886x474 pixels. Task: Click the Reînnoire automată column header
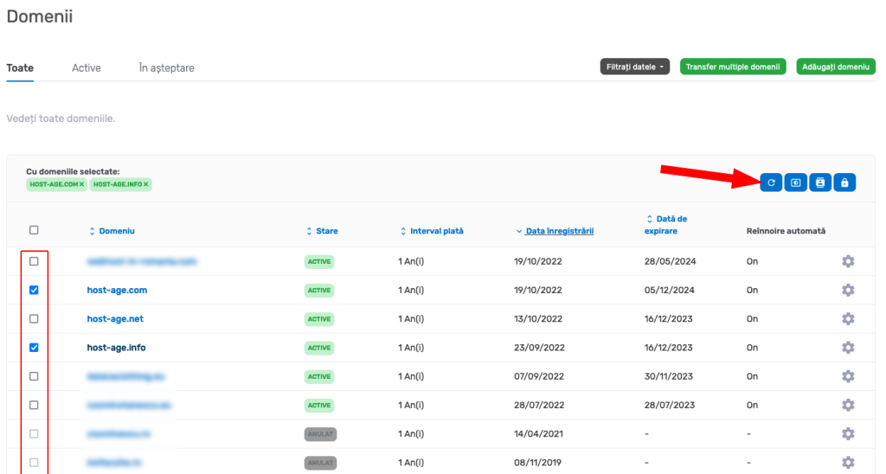(786, 231)
